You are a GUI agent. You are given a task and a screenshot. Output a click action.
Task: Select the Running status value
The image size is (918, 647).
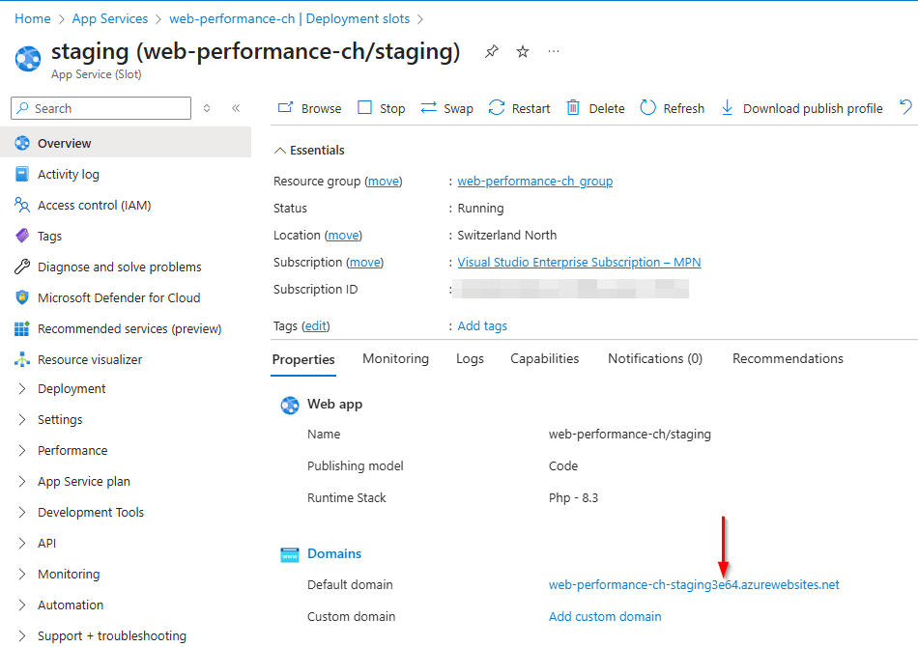(480, 209)
